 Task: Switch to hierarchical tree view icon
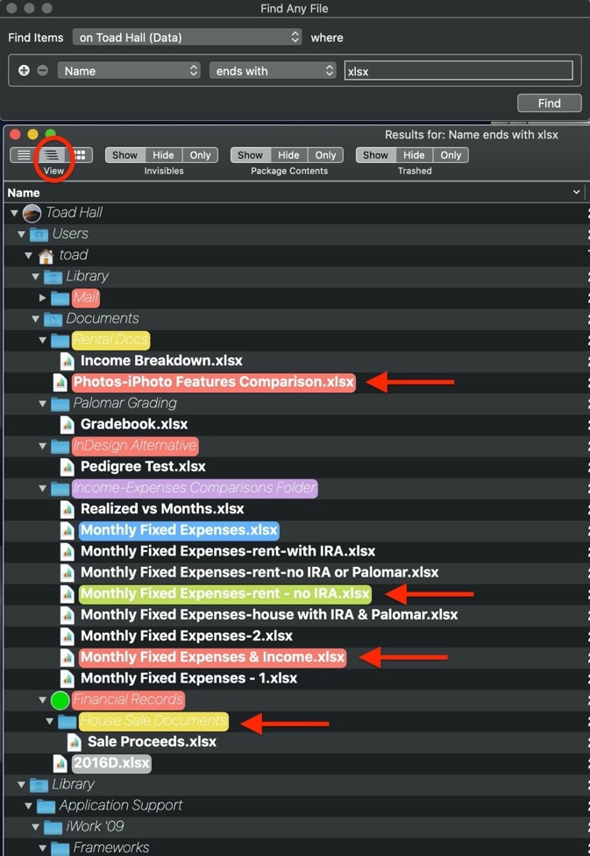(x=52, y=155)
